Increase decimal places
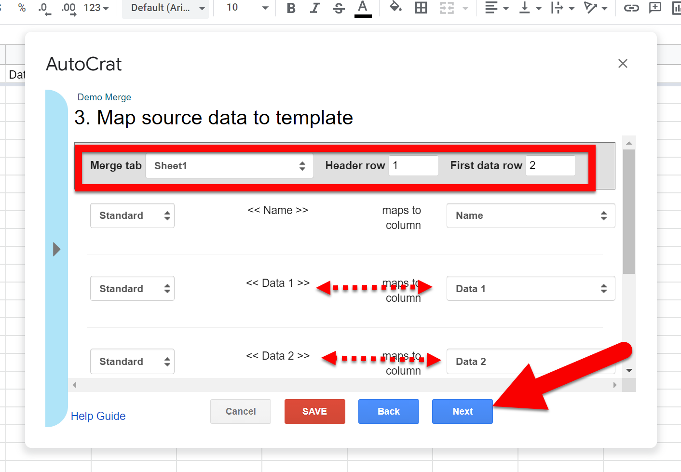This screenshot has height=472, width=681. coord(68,8)
